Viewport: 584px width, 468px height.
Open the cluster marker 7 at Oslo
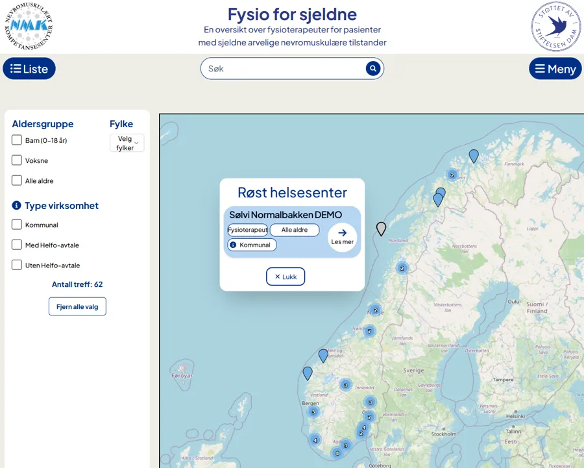coord(369,417)
